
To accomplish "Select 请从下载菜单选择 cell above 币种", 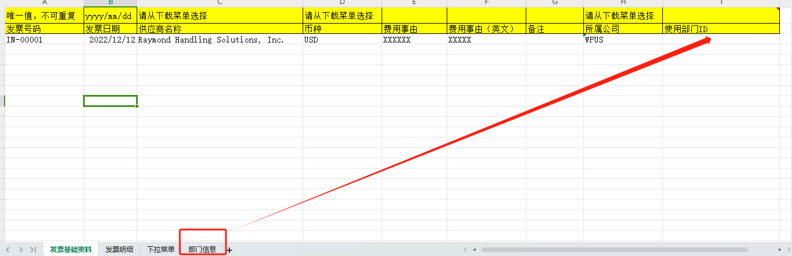I will [342, 16].
